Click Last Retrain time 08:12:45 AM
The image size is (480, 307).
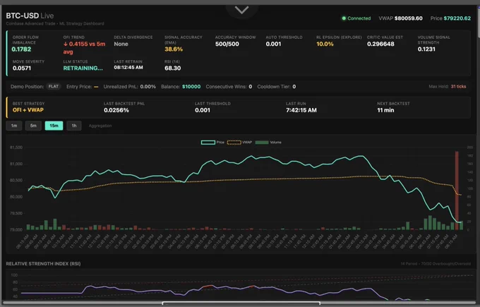pos(128,68)
